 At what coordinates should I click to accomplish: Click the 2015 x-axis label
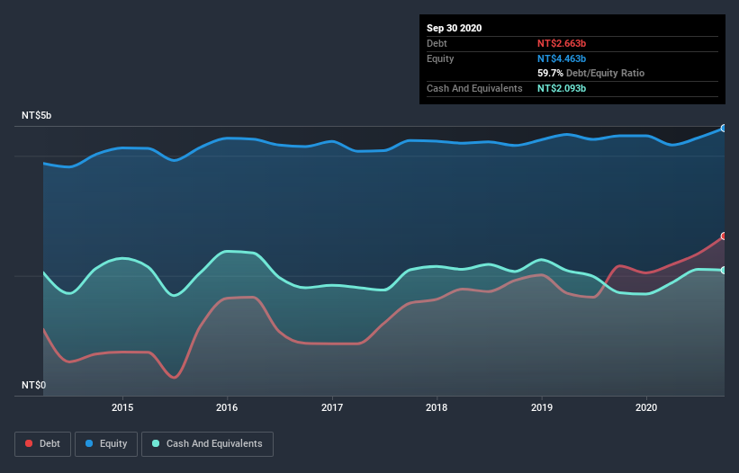(x=122, y=407)
